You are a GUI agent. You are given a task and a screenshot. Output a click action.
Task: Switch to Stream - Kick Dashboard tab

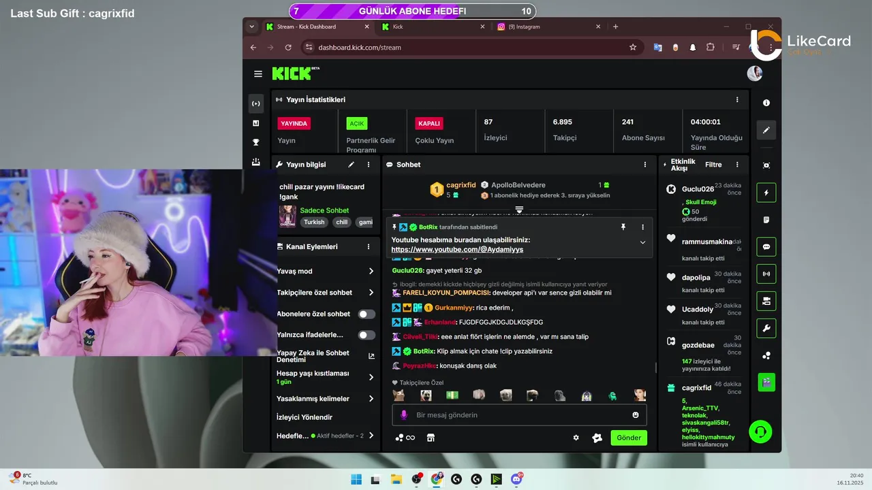click(317, 27)
